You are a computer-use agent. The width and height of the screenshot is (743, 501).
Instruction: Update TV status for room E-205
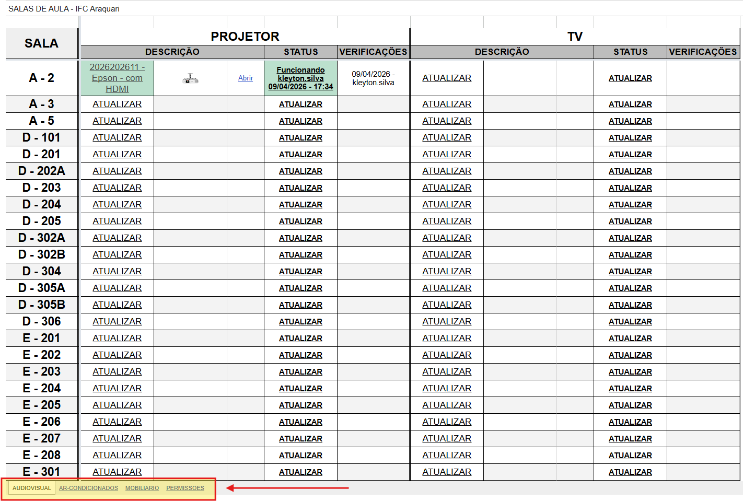coord(630,405)
